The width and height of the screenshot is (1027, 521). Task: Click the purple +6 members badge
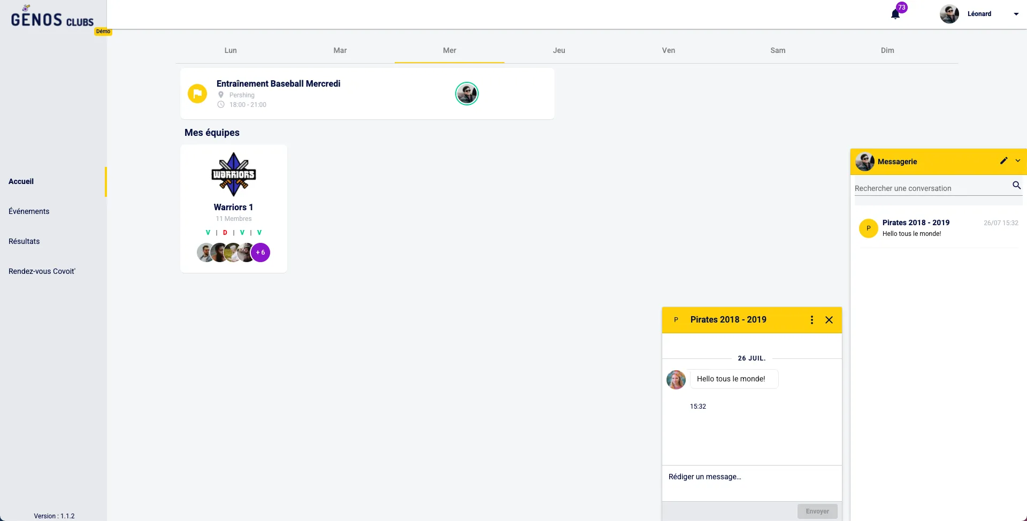(x=260, y=252)
